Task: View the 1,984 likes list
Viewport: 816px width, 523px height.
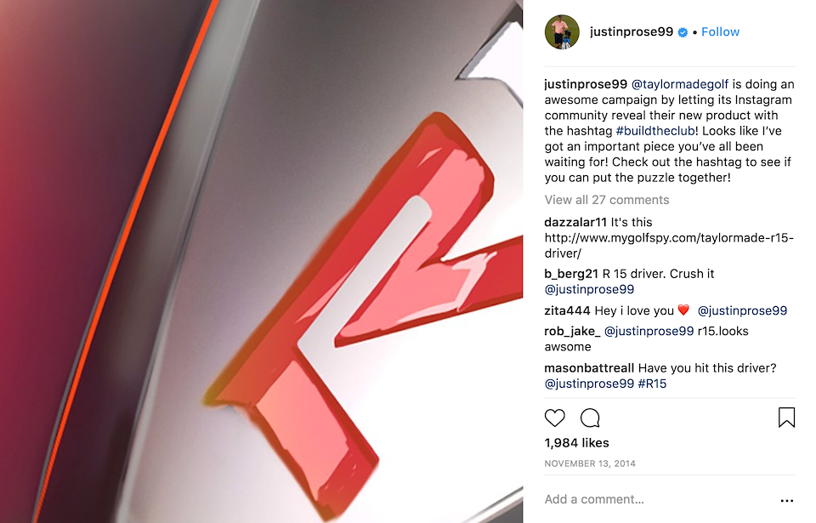Action: 576,443
